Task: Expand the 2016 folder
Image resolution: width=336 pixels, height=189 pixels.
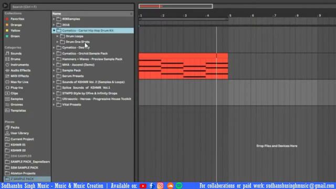Action: pos(54,25)
